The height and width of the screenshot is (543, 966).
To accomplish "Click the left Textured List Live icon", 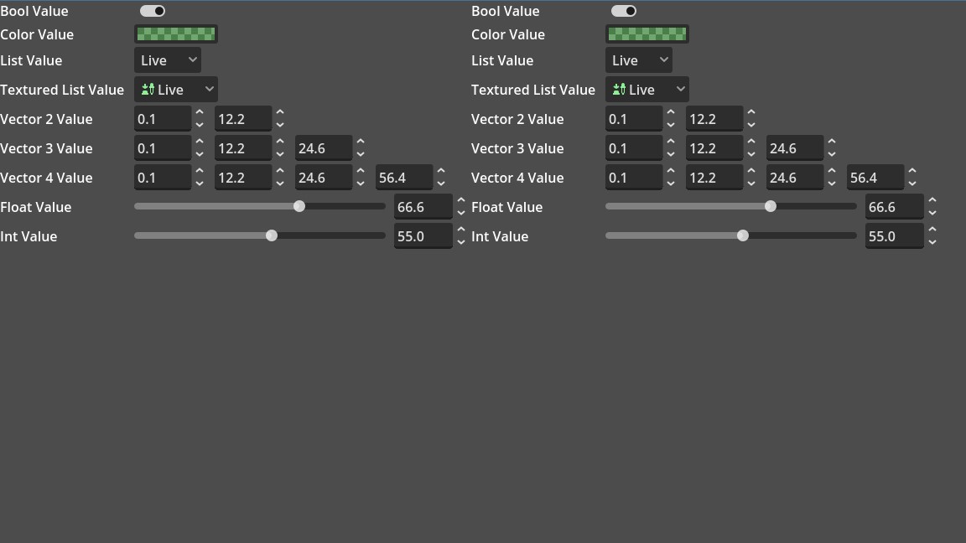I will point(148,90).
